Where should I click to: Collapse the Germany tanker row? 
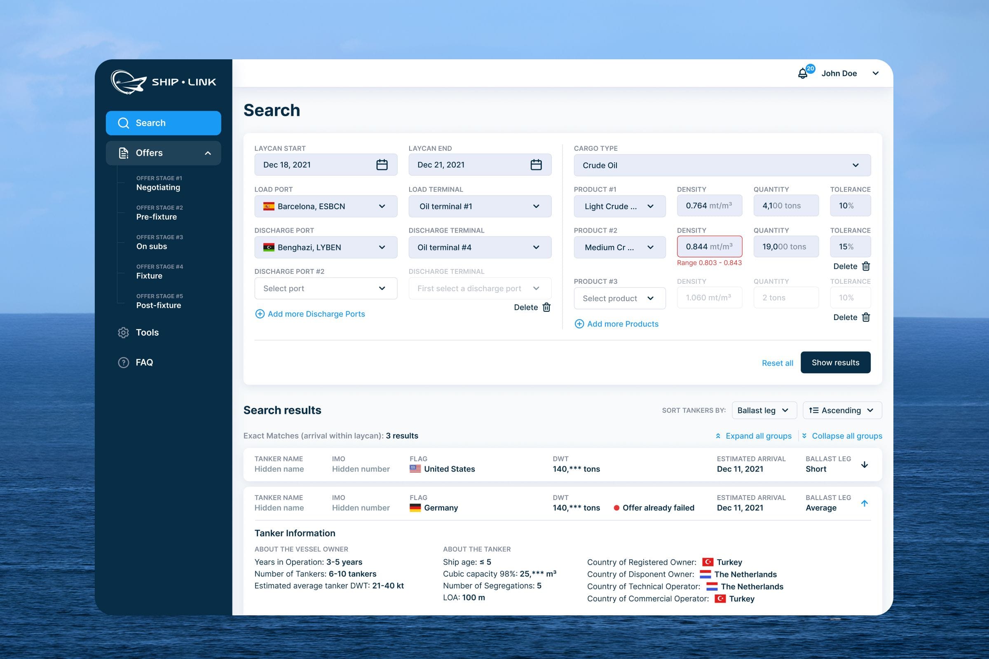coord(864,503)
